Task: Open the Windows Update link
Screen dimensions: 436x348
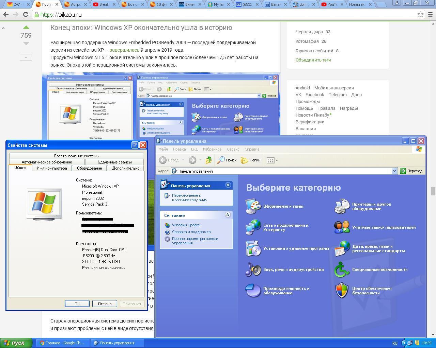Action: pyautogui.click(x=186, y=225)
